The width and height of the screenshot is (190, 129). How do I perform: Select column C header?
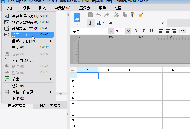point(130,70)
